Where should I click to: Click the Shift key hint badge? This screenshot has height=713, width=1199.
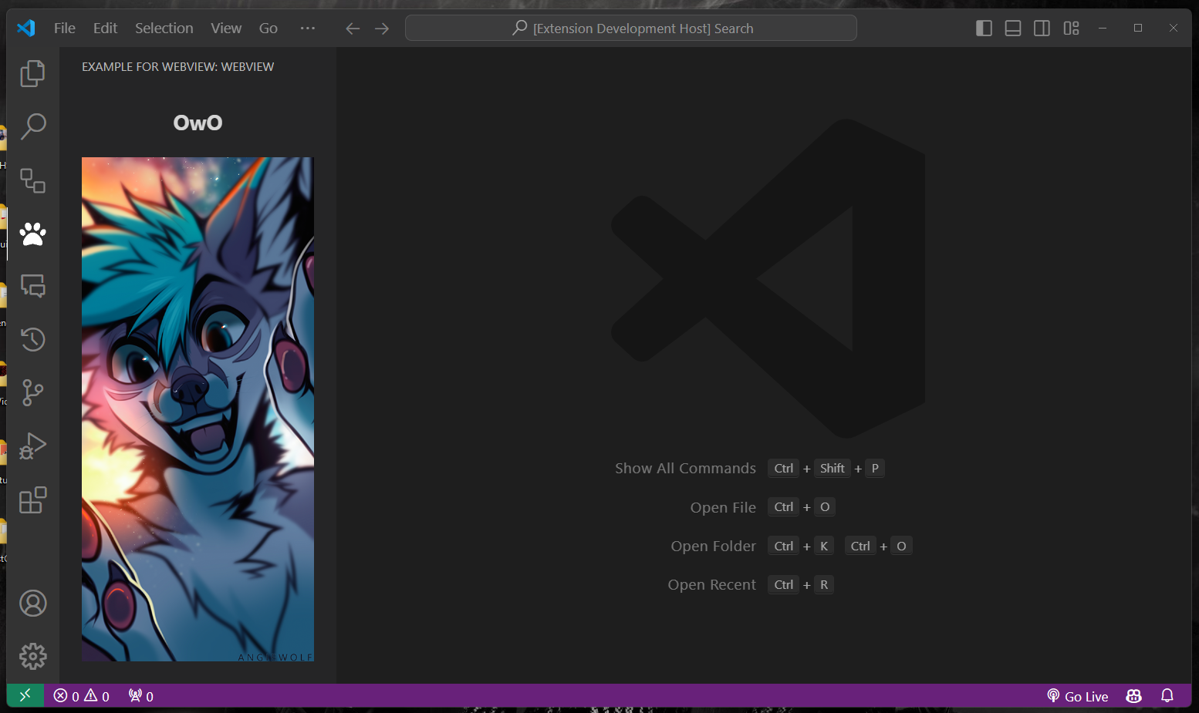[x=832, y=469]
